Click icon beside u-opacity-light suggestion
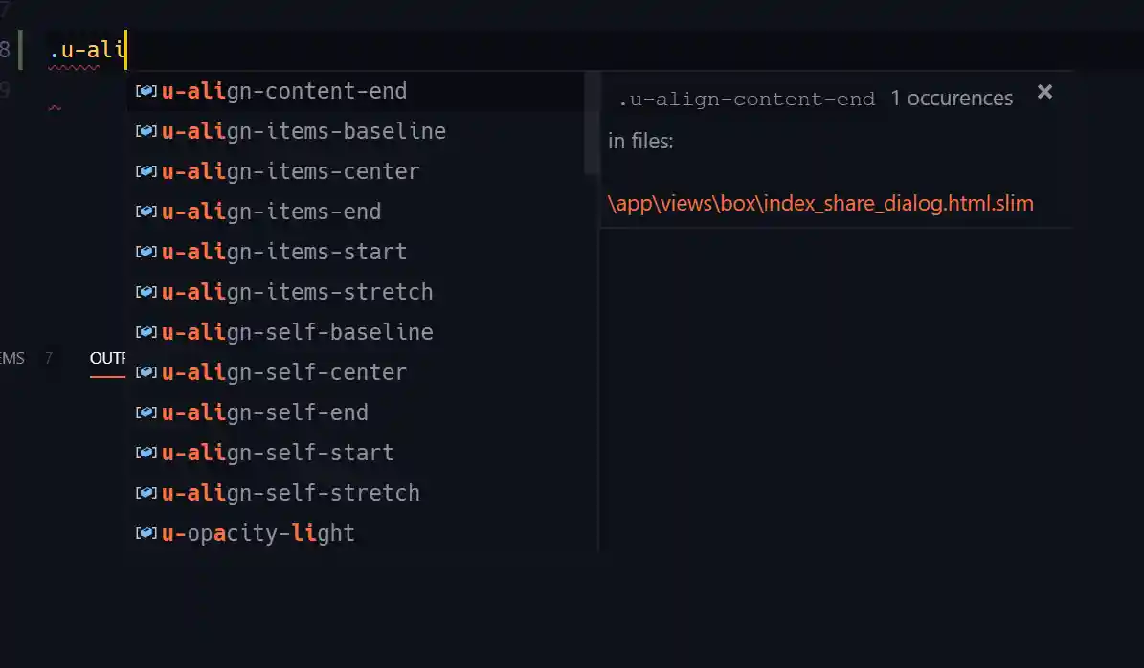The image size is (1144, 668). [146, 533]
